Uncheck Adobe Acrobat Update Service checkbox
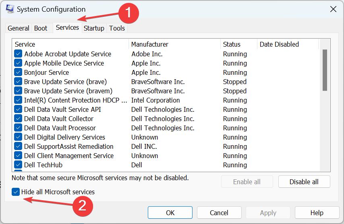Viewport: 344px width, 224px height. point(18,53)
